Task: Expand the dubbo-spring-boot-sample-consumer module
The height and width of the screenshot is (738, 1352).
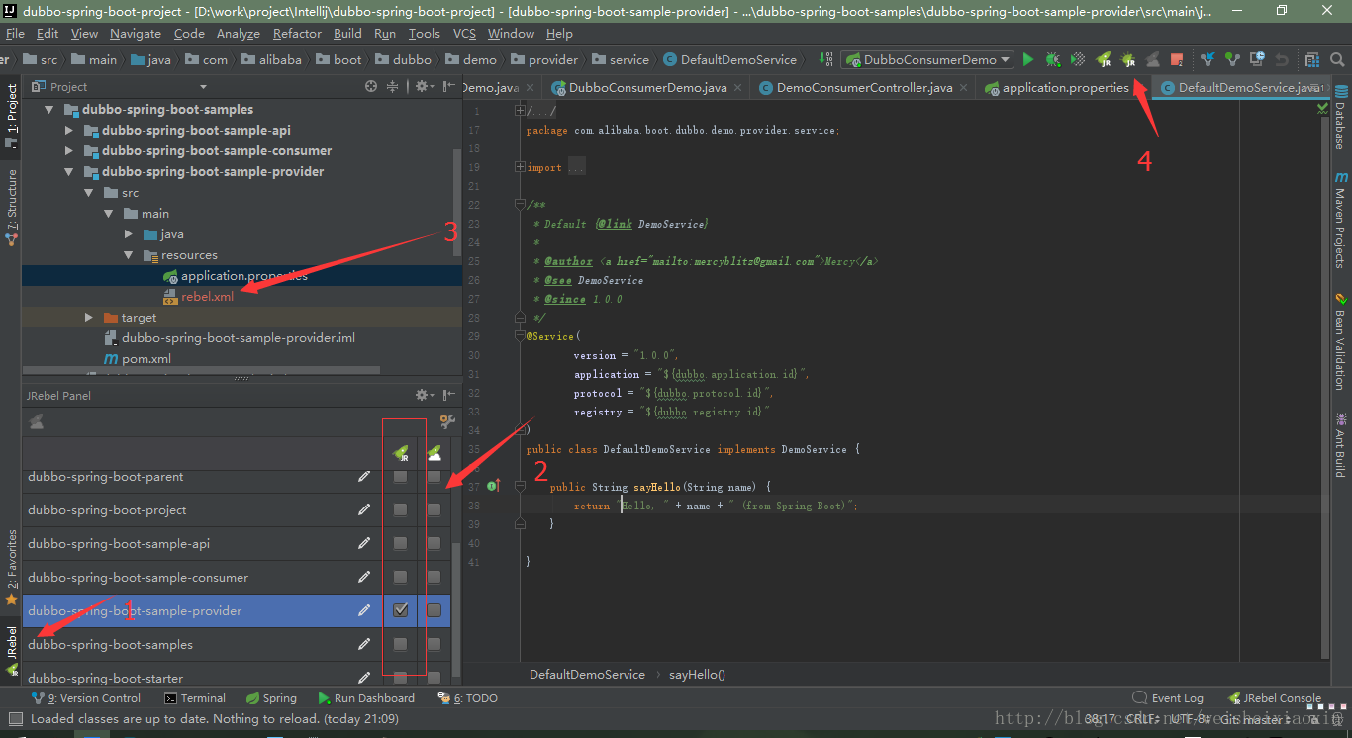Action: (69, 151)
